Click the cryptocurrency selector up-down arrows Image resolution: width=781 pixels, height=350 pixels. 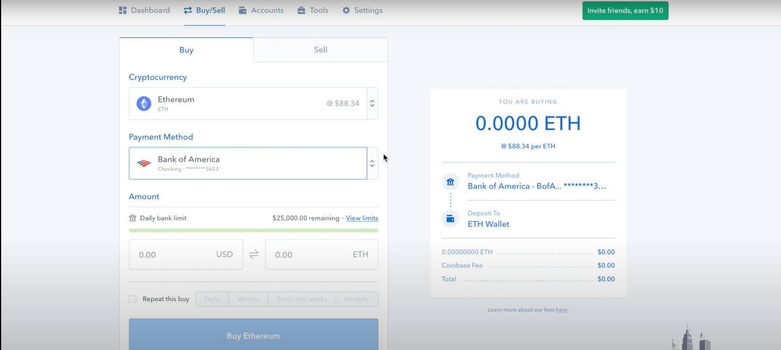[x=373, y=104]
